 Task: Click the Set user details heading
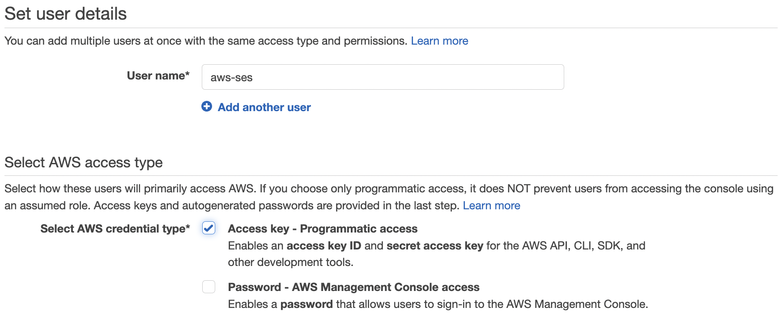pyautogui.click(x=66, y=14)
